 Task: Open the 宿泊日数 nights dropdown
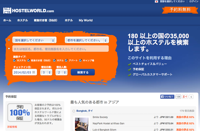click(46, 72)
